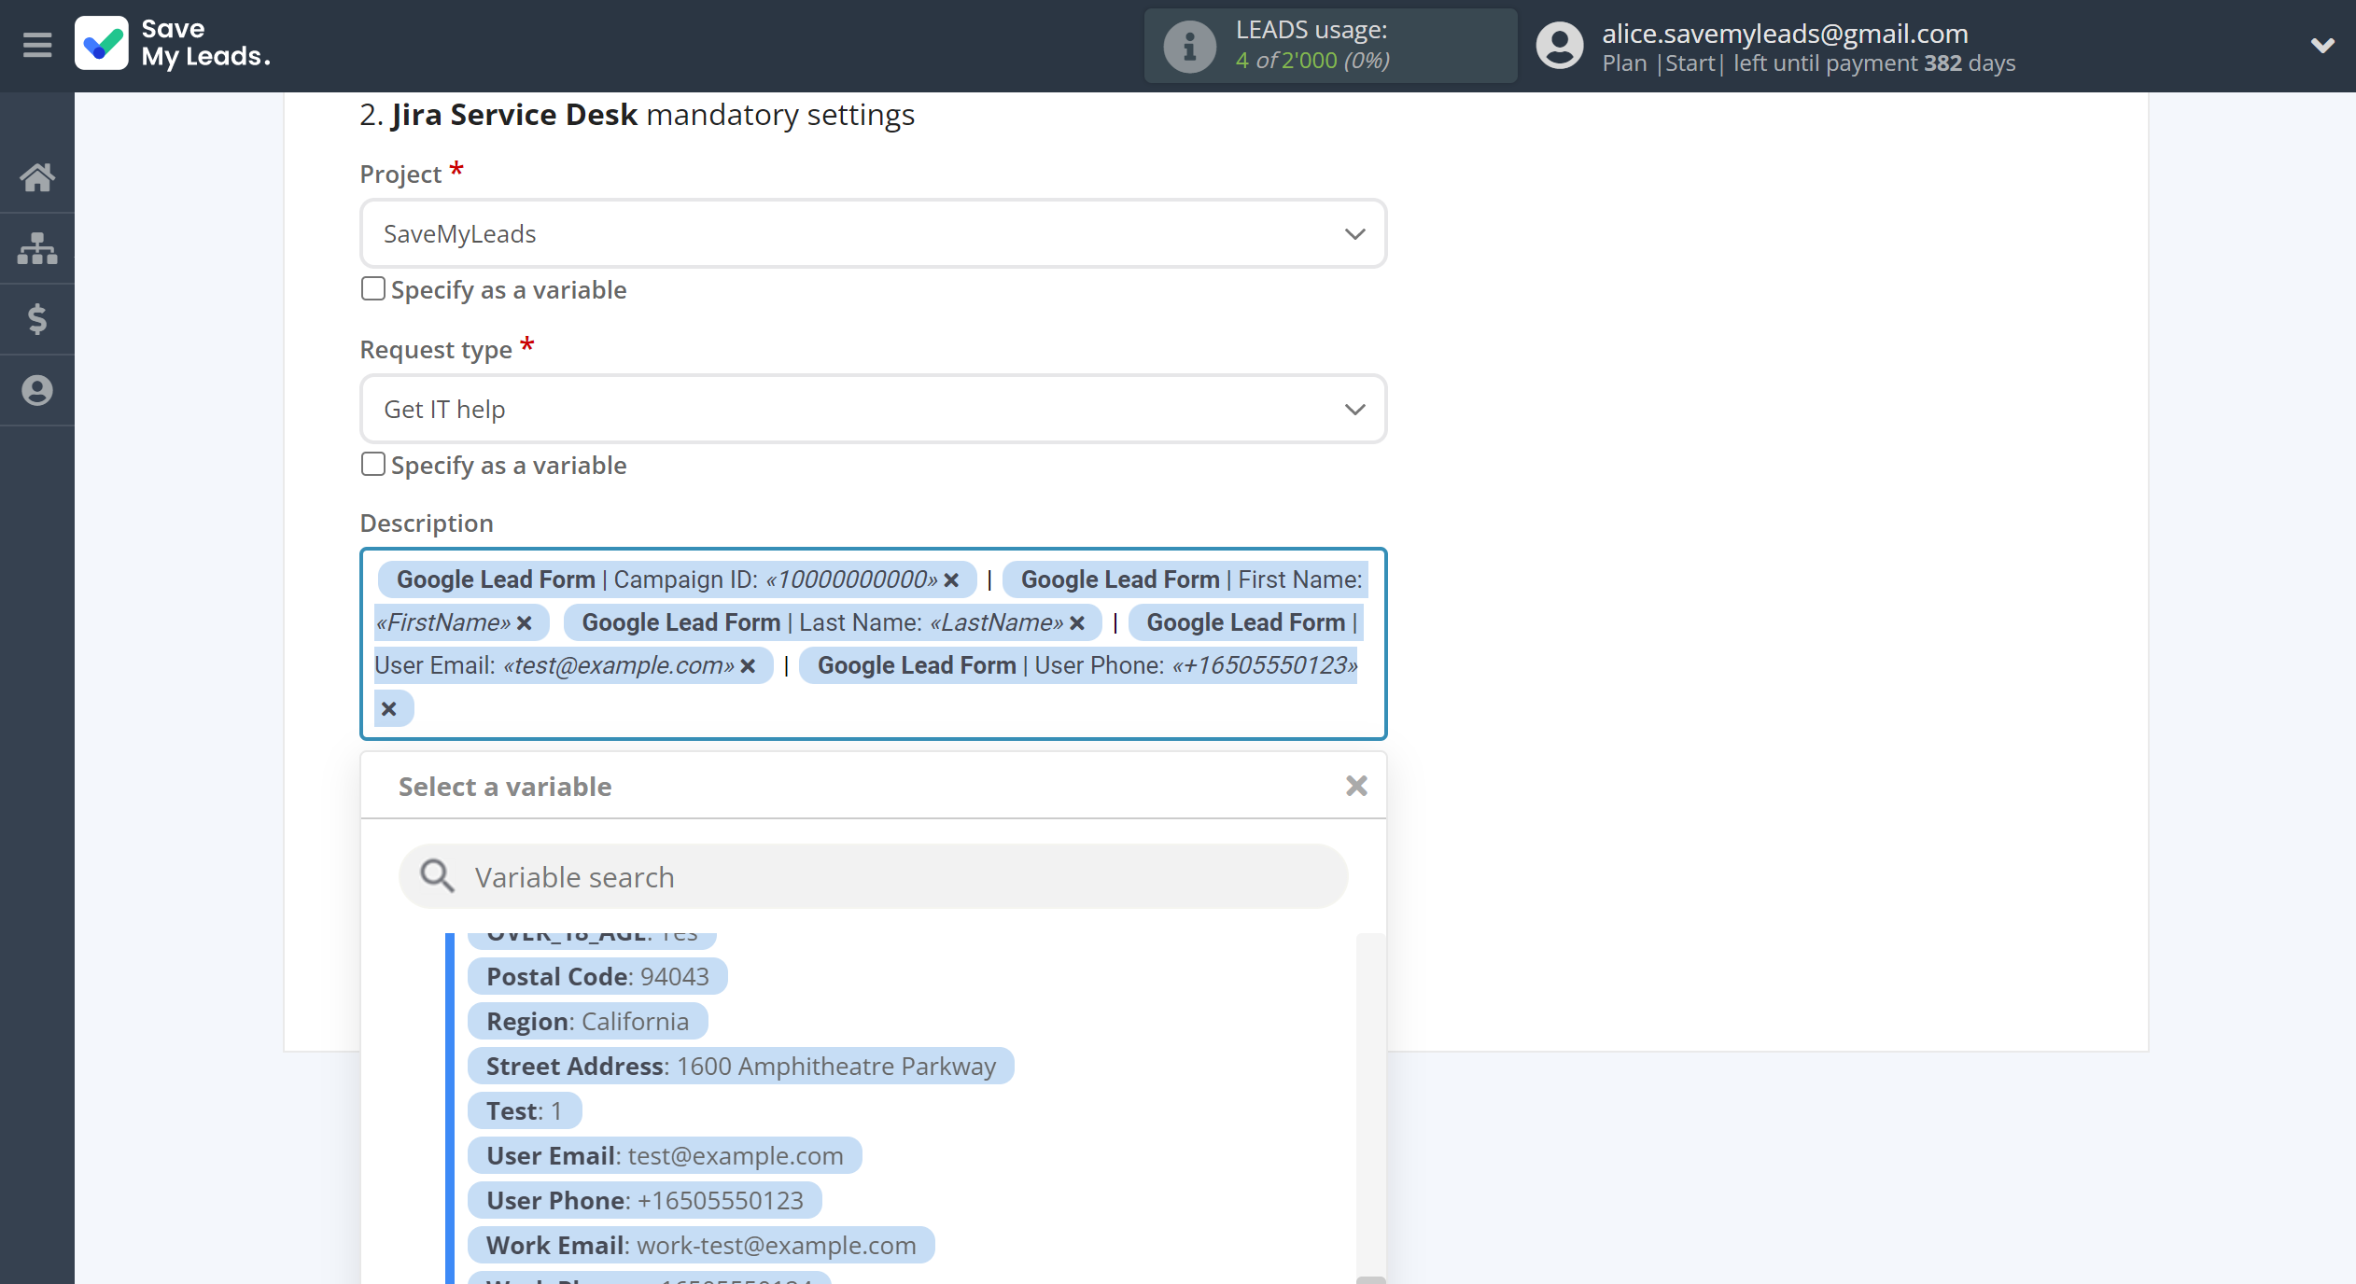
Task: Check Specify as a variable under Request type
Action: [x=372, y=464]
